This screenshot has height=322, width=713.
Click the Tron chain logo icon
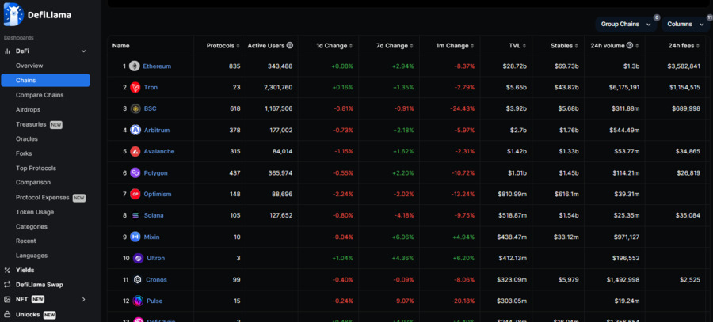135,87
